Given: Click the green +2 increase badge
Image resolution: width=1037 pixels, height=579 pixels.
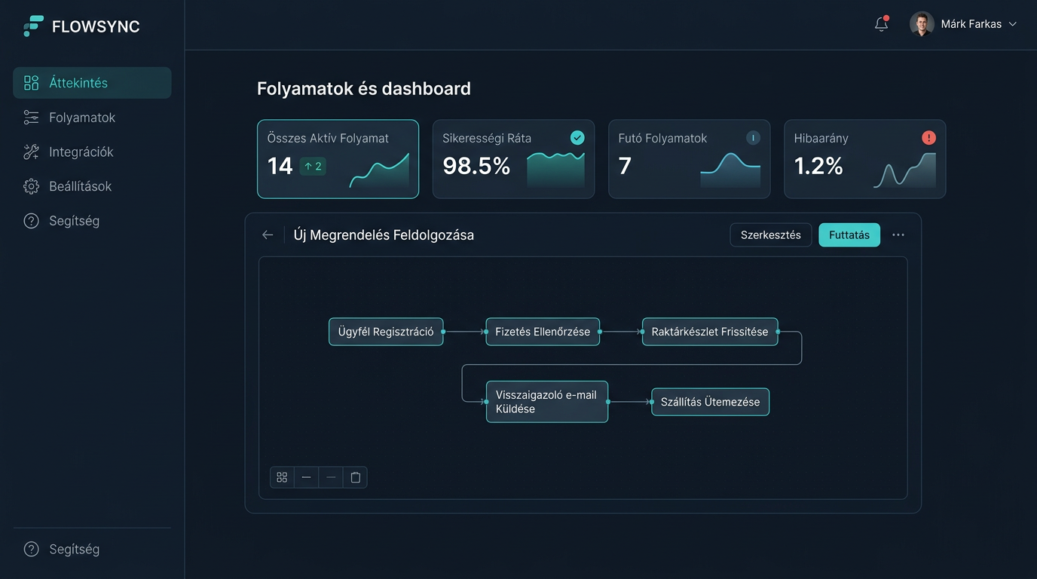Looking at the screenshot, I should coord(313,167).
